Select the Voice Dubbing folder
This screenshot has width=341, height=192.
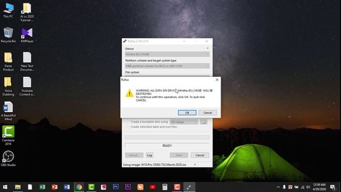9,86
